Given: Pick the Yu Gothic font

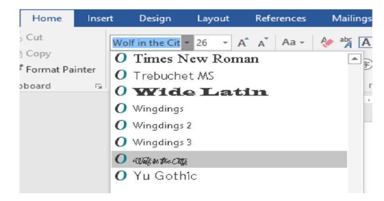Looking at the screenshot, I should 165,176.
